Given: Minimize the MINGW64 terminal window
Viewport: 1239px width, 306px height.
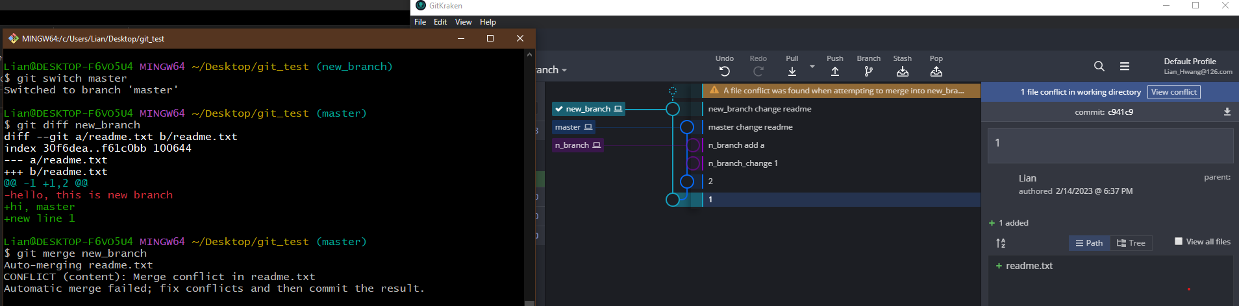Looking at the screenshot, I should [x=461, y=38].
